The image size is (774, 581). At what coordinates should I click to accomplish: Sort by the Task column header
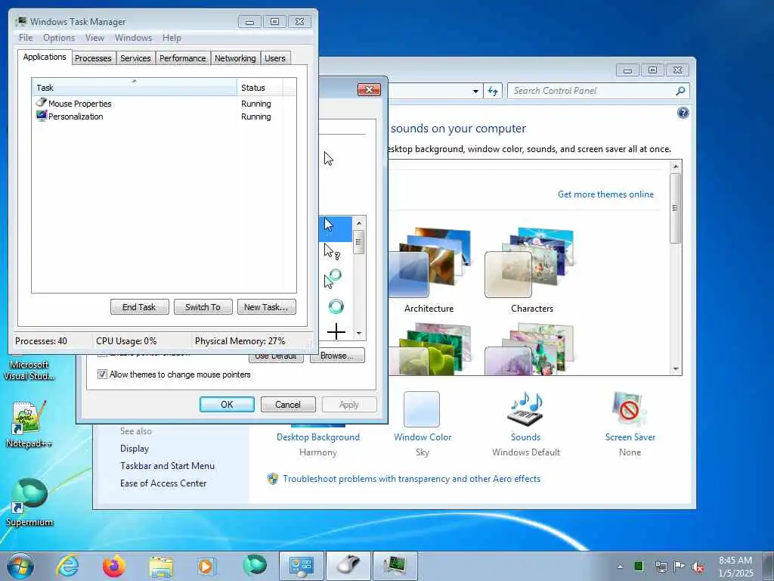[135, 88]
